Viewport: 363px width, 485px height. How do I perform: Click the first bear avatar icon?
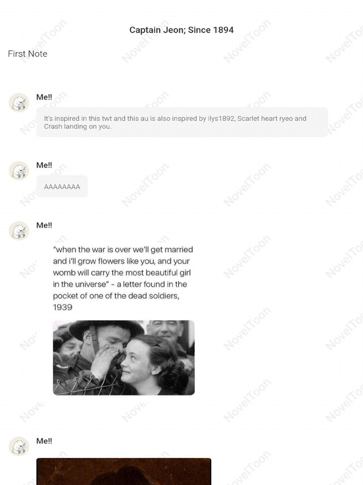[x=19, y=102]
